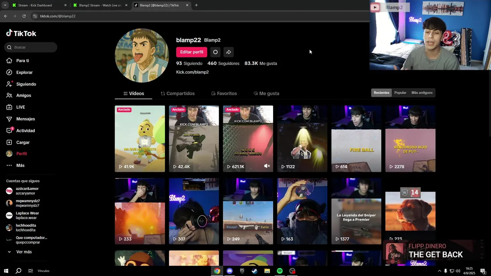
Task: Open pinned video with 42.4K views
Action: pyautogui.click(x=194, y=139)
